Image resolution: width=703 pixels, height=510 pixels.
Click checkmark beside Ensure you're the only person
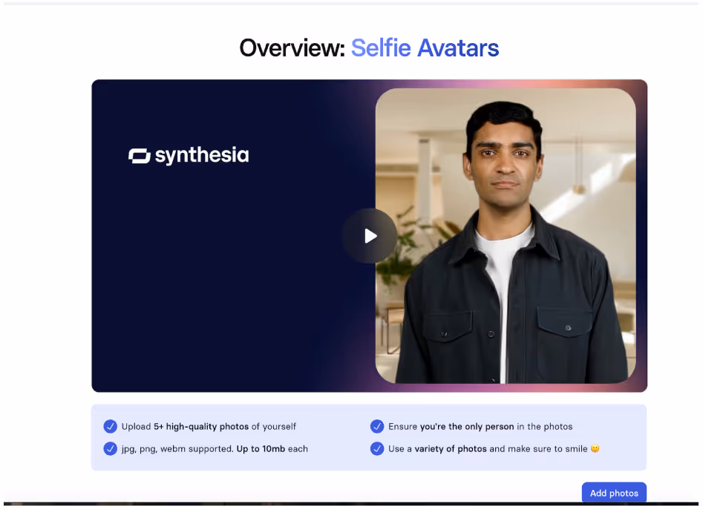[x=377, y=426]
